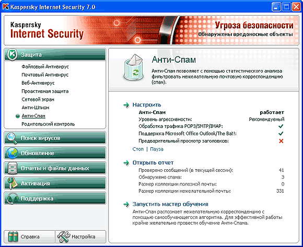The image size is (303, 247).
Task: Click the globe icon of Обновление
Action: click(x=12, y=153)
